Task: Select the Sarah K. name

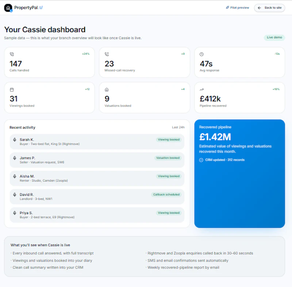Action: 27,140
